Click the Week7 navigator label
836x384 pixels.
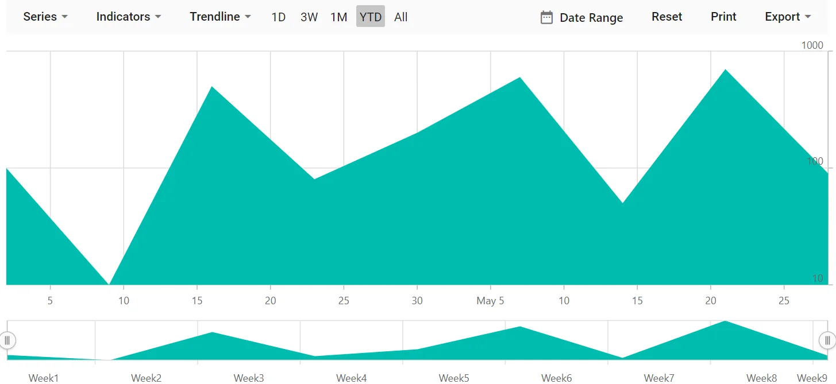pyautogui.click(x=659, y=378)
